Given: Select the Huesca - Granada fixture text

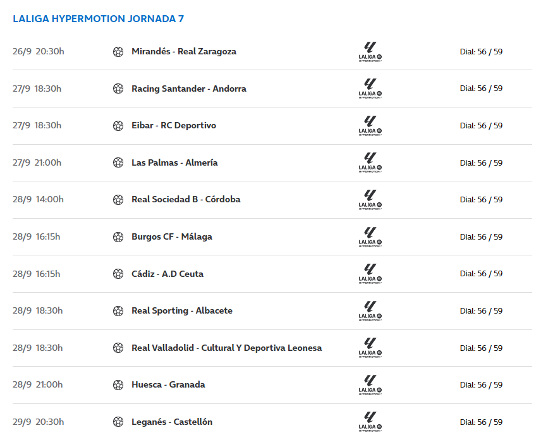Looking at the screenshot, I should pos(168,384).
